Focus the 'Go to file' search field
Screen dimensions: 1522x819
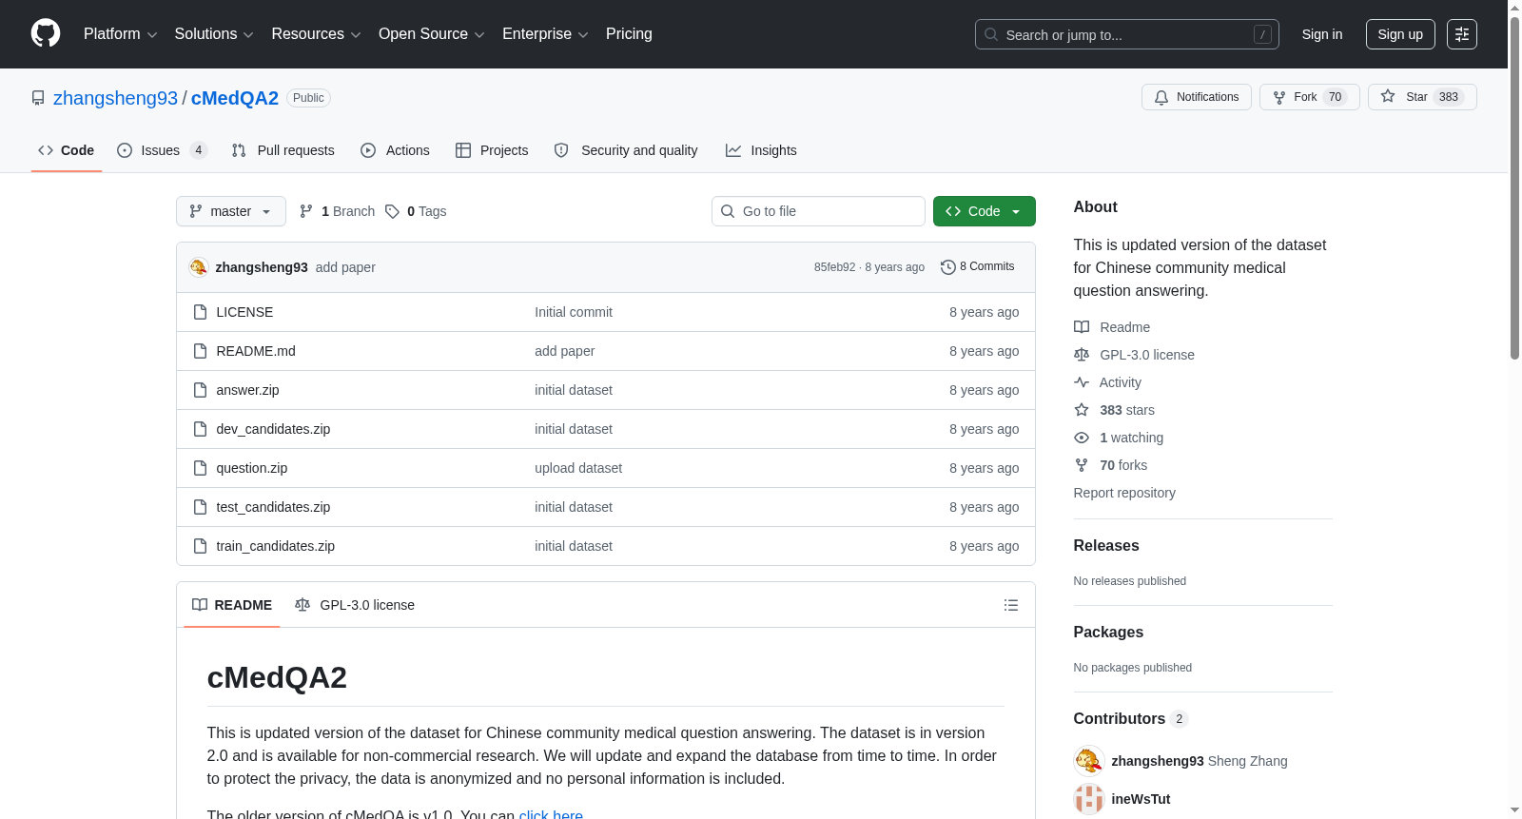coord(818,211)
